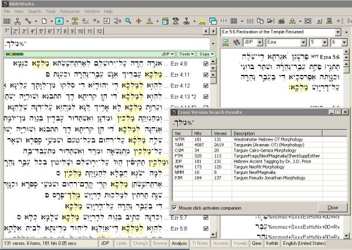352x250 pixels.
Task: Switch to search tab 12
Action: click(x=99, y=31)
